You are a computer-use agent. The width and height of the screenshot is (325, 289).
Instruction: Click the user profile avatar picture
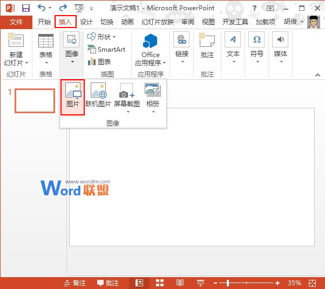(x=313, y=22)
